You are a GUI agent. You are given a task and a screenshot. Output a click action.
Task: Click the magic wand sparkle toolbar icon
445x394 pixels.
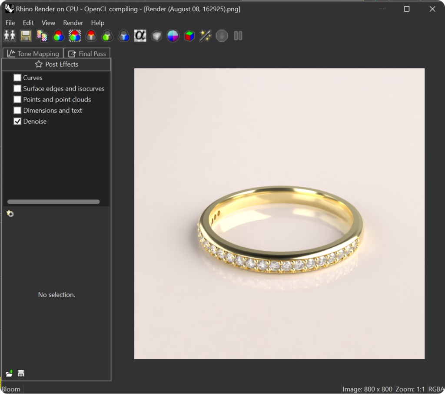click(x=205, y=36)
